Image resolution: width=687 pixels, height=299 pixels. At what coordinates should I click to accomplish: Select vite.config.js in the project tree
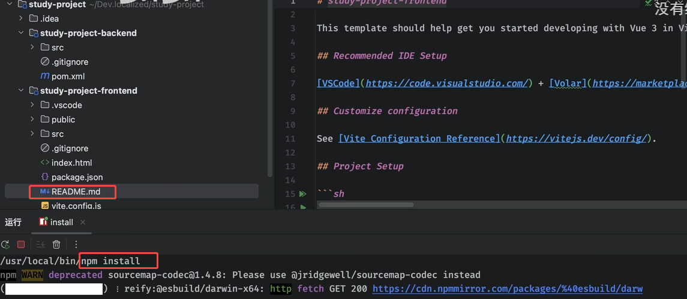pos(76,205)
